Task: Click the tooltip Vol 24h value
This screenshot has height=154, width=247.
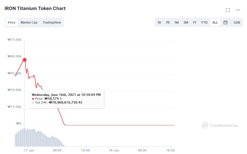Action: tap(65, 102)
